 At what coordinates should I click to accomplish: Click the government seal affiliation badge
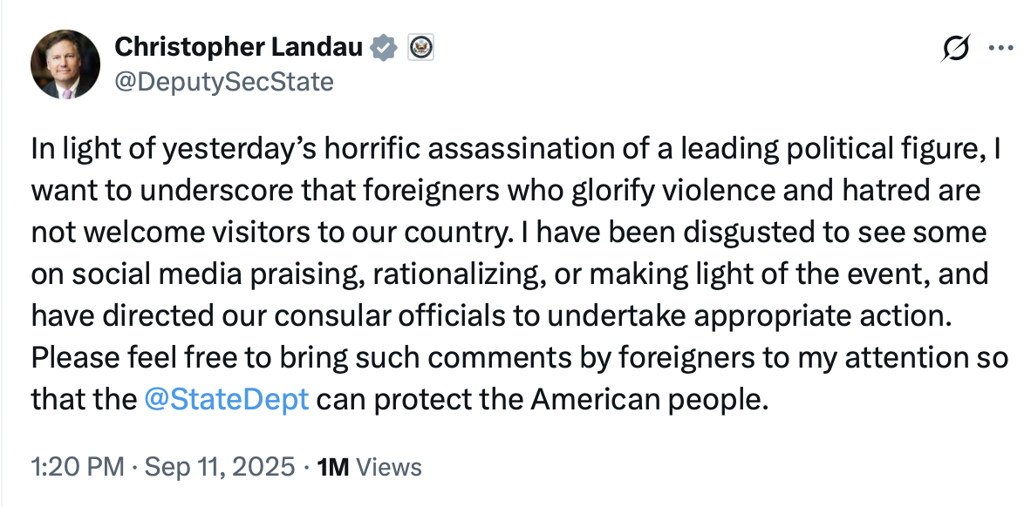coord(420,47)
